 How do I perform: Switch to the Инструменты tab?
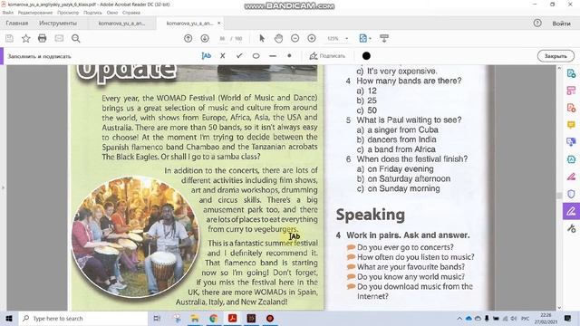click(x=58, y=24)
